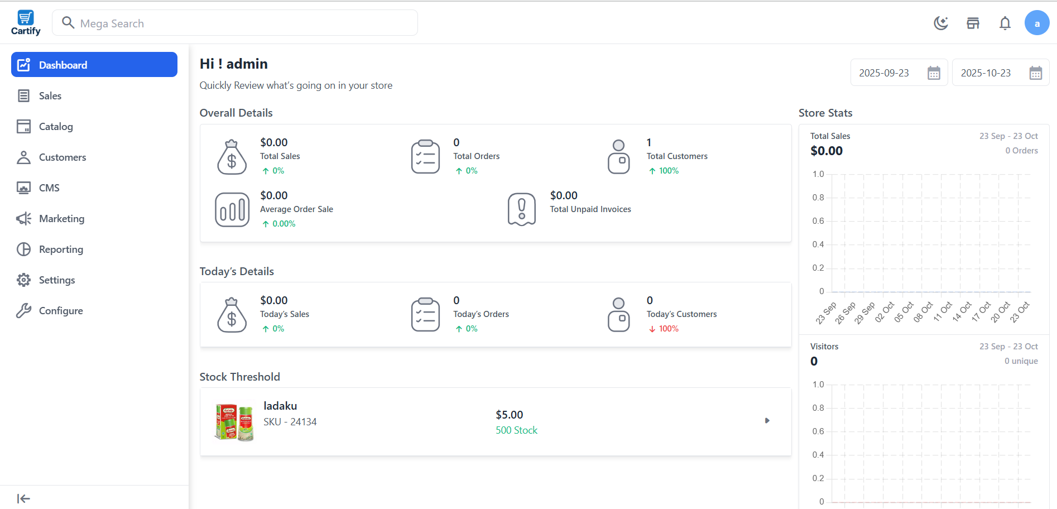Open notifications via the bell icon

pos(1005,23)
